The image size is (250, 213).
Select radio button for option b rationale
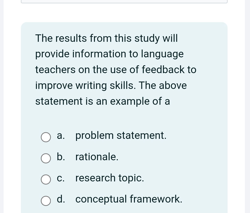46,158
